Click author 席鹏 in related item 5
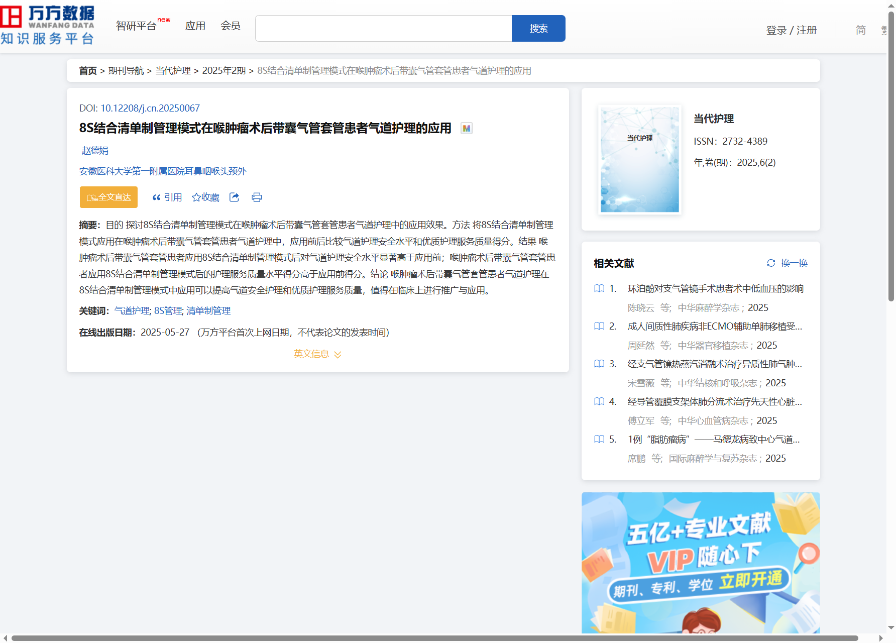This screenshot has height=643, width=896. pos(636,458)
